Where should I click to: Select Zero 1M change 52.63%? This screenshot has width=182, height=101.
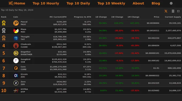[x=135, y=83]
